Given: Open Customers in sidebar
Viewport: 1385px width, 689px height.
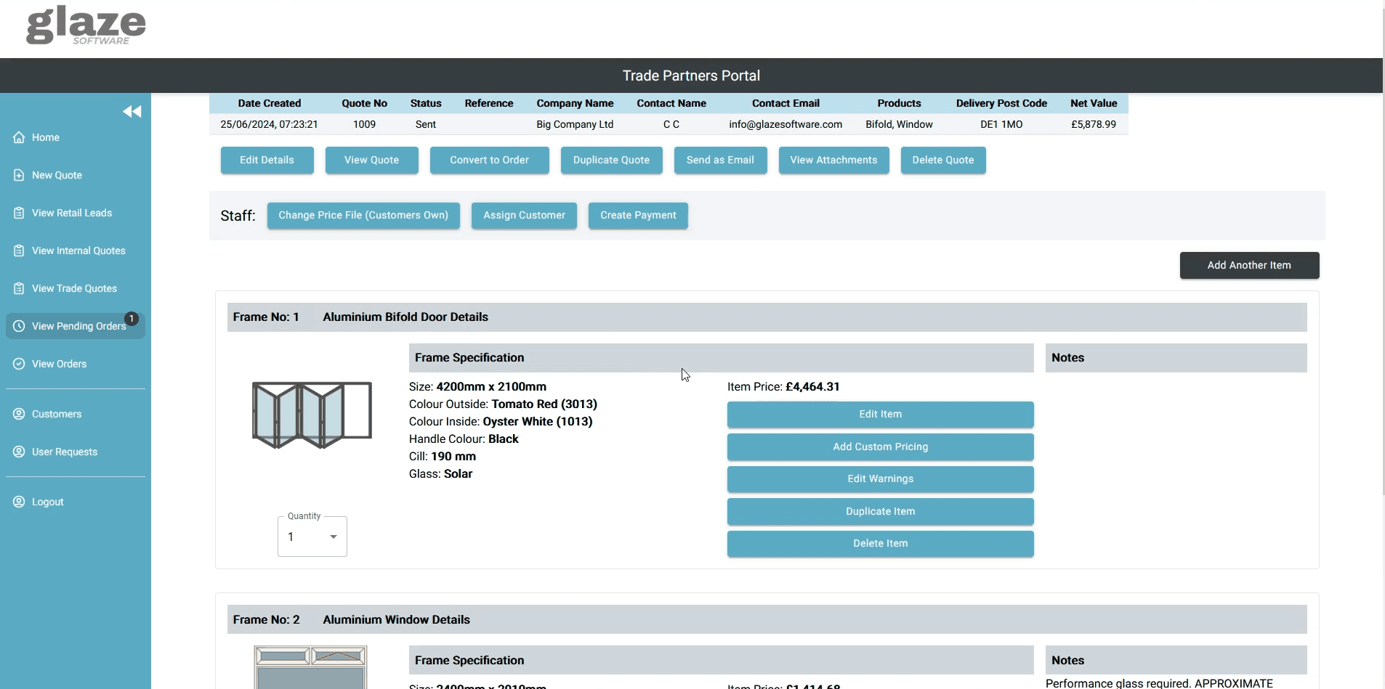Looking at the screenshot, I should pos(76,414).
